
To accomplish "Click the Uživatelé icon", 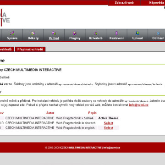I will point(96,33).
